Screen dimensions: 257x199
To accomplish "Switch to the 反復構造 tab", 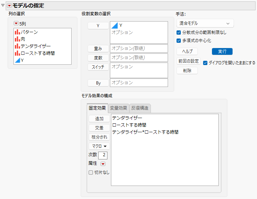I will (x=140, y=108).
